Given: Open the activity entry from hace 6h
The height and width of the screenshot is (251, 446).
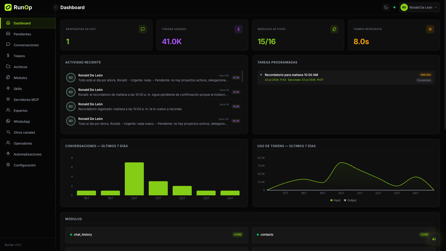Looking at the screenshot, I should point(153,78).
